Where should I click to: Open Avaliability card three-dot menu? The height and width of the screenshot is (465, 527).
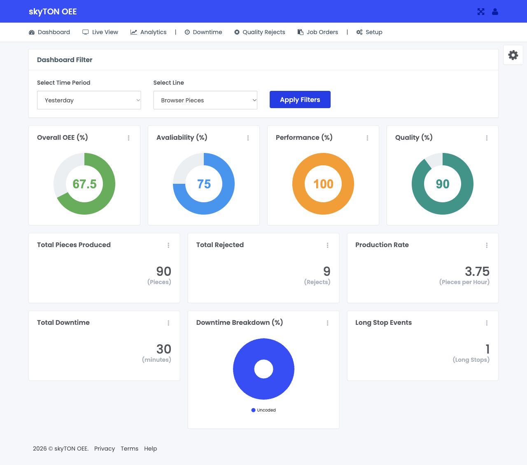248,138
